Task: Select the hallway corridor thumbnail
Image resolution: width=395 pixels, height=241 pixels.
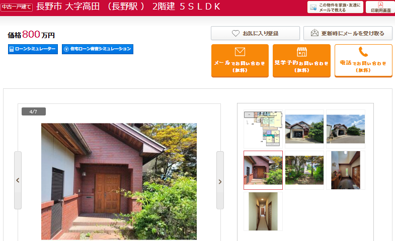Action: pos(263,211)
